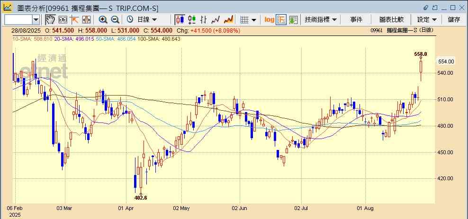Click the pop-out window icon
Screen dimensions: 468x219
pyautogui.click(x=435, y=8)
